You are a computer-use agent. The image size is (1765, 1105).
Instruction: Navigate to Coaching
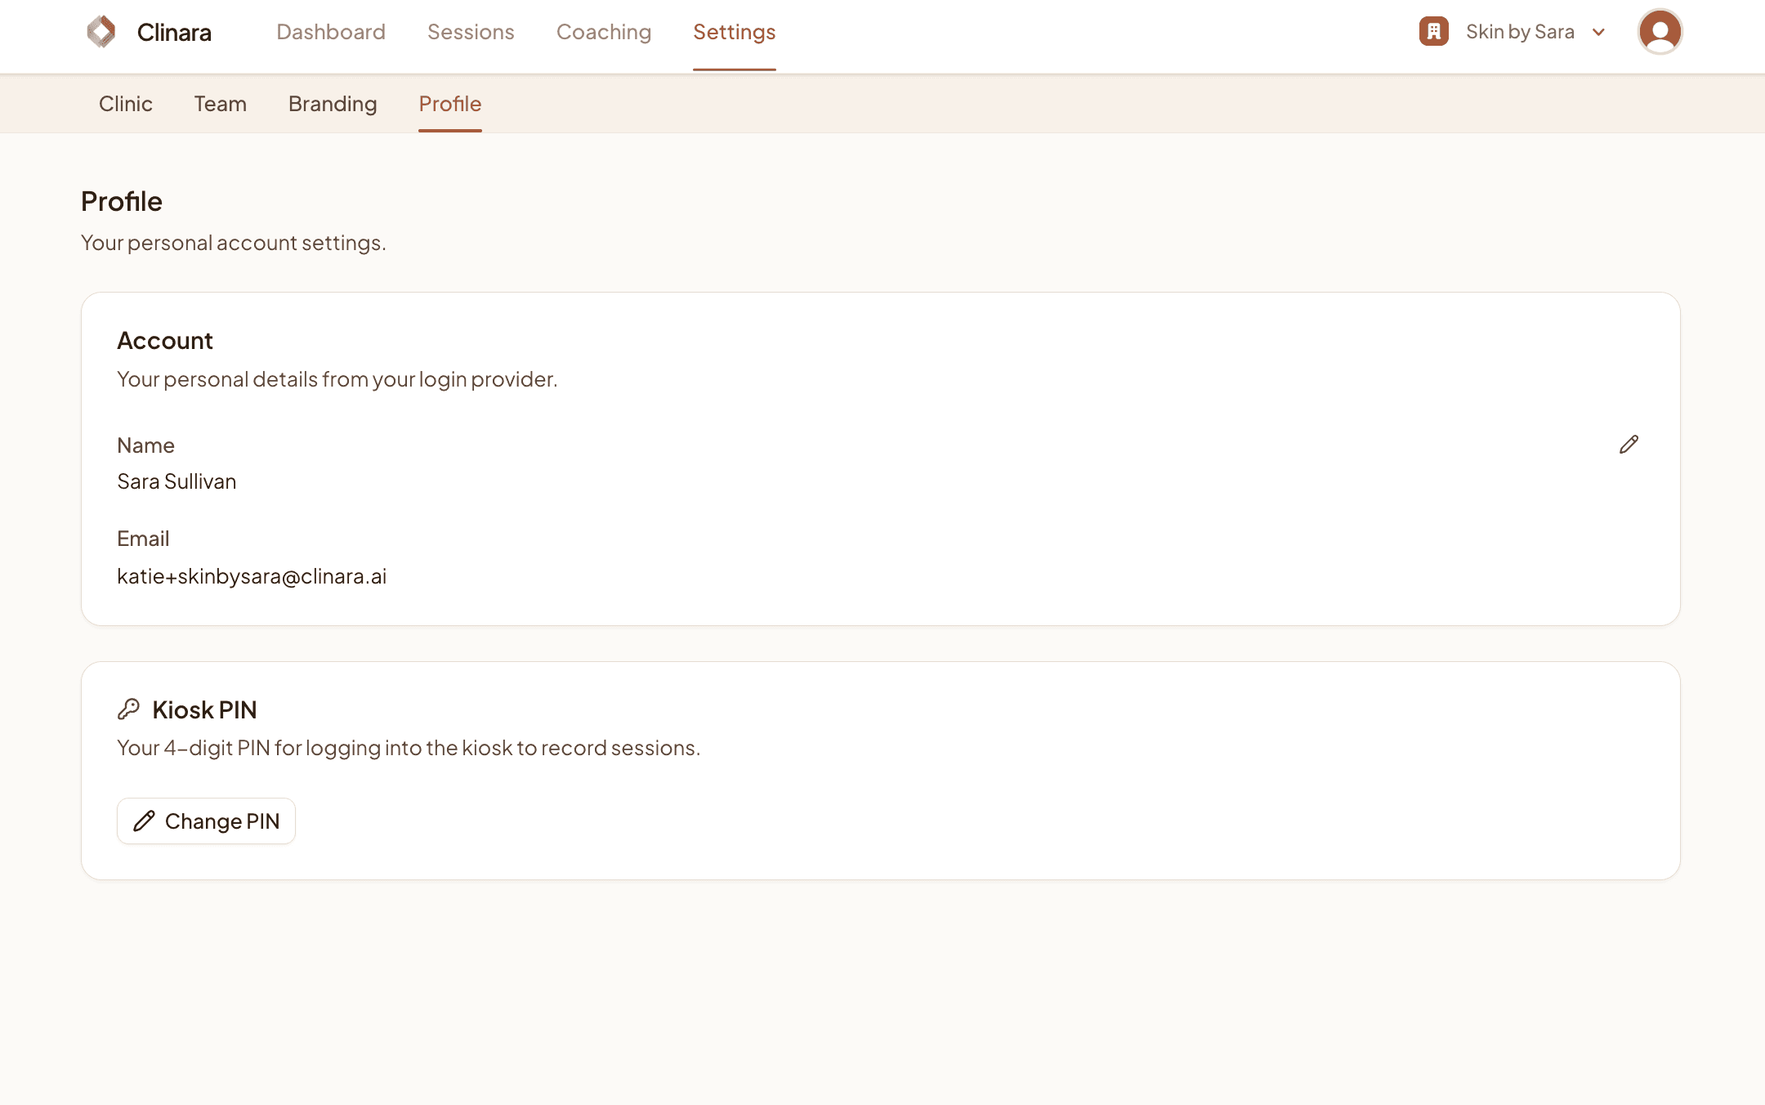coord(604,32)
